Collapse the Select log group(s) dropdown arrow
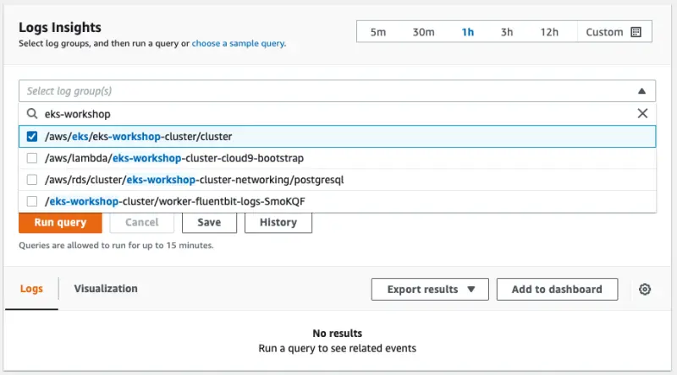This screenshot has height=375, width=677. click(x=641, y=91)
